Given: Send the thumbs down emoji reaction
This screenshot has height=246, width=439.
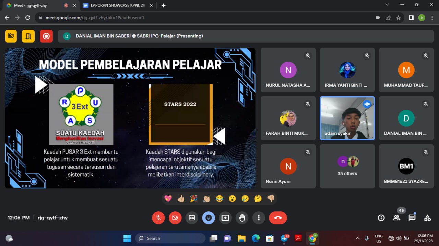Looking at the screenshot, I should point(271,198).
